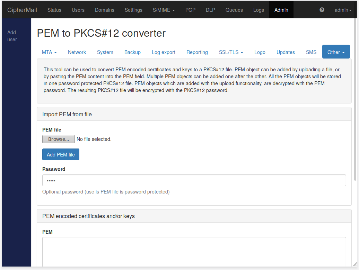Click the PEM textarea resize grip

354,264
